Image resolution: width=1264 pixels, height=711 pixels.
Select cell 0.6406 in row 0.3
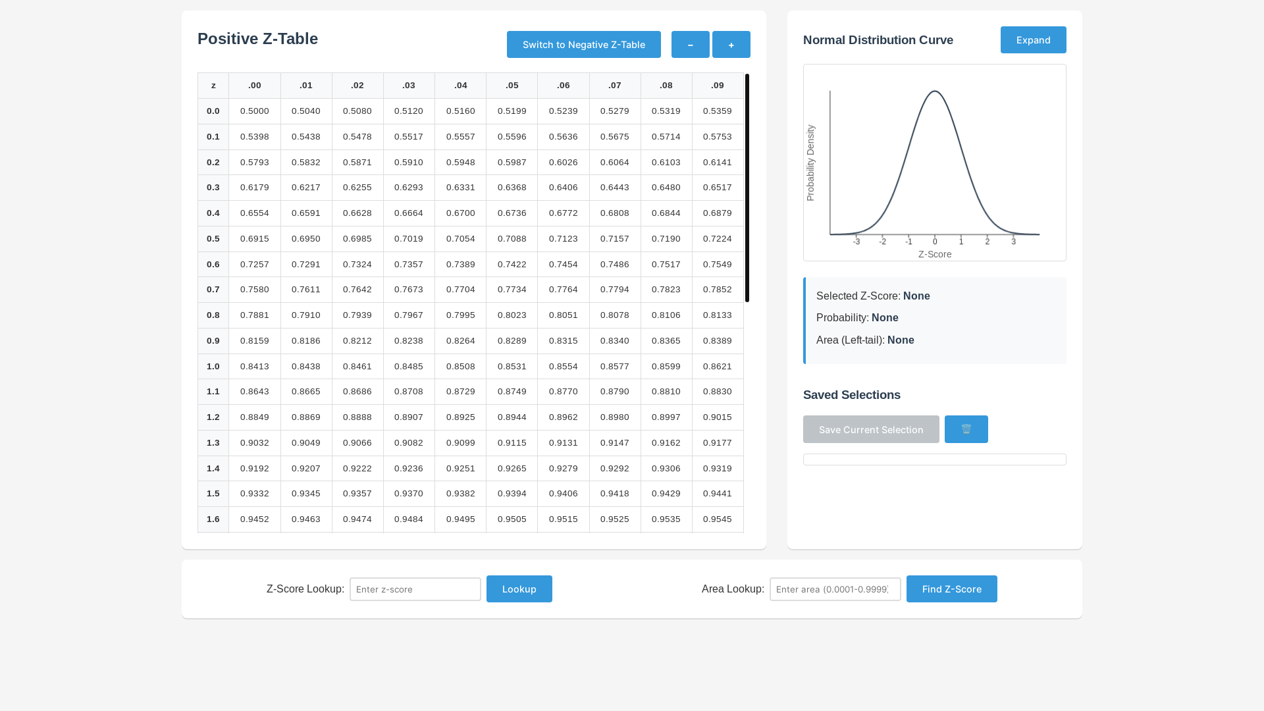click(x=564, y=188)
